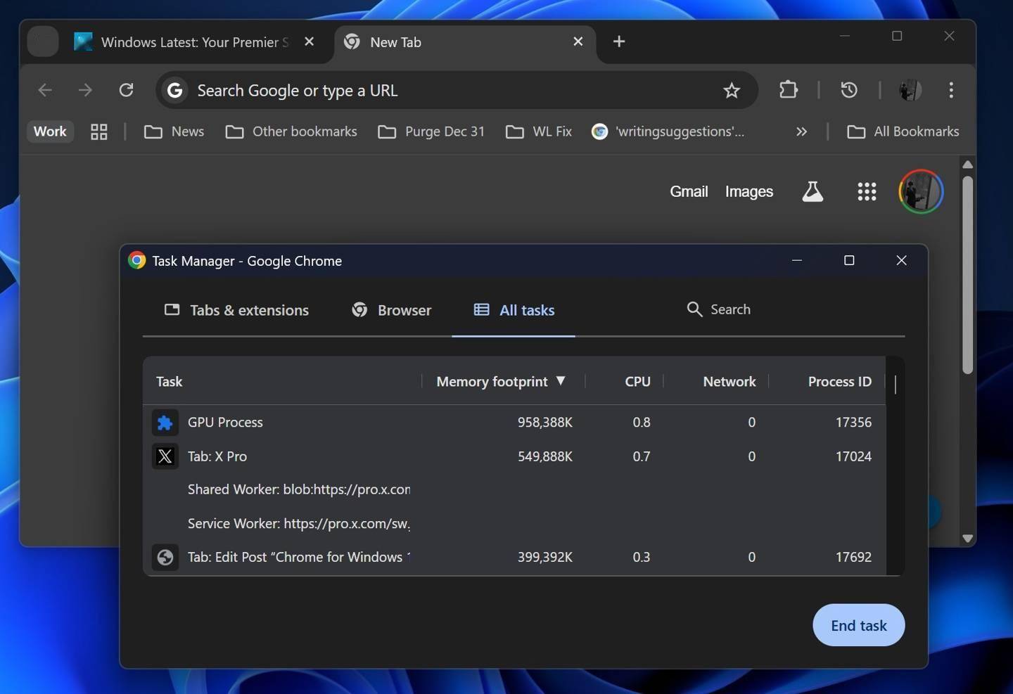The height and width of the screenshot is (694, 1013).
Task: Click the search magnifier icon in Task Manager
Action: 694,309
